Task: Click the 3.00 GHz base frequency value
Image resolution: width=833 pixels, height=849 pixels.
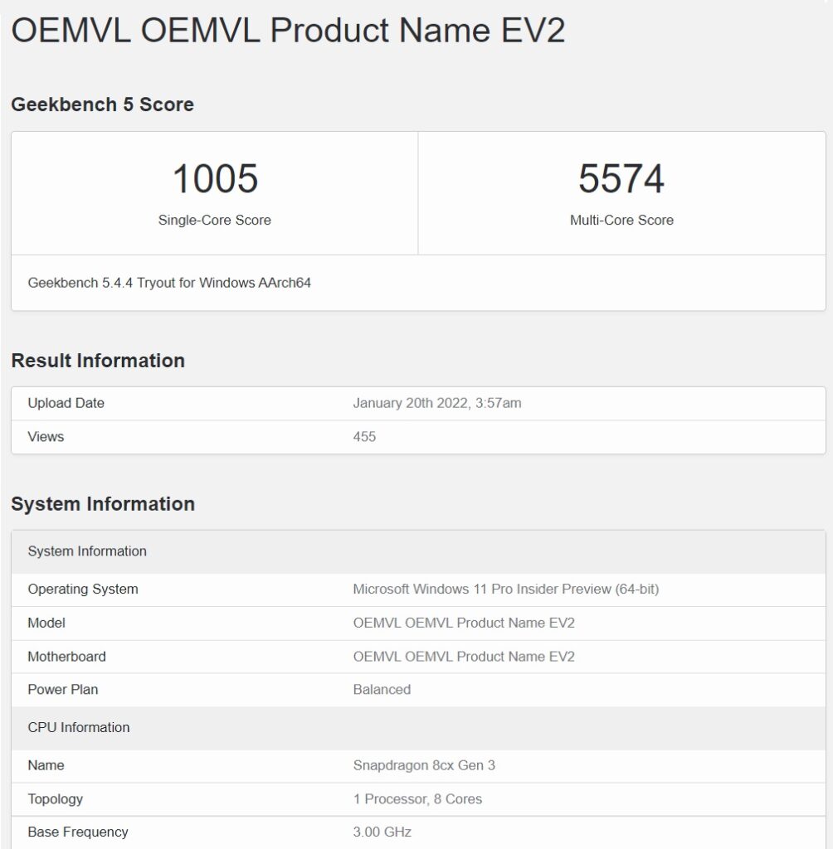Action: (382, 832)
